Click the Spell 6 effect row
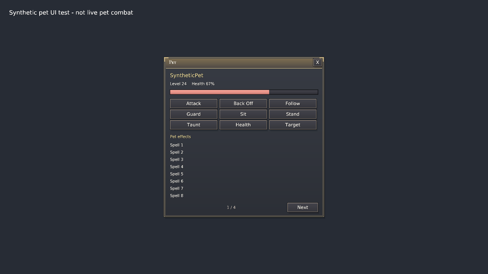Image resolution: width=488 pixels, height=274 pixels. (177, 181)
